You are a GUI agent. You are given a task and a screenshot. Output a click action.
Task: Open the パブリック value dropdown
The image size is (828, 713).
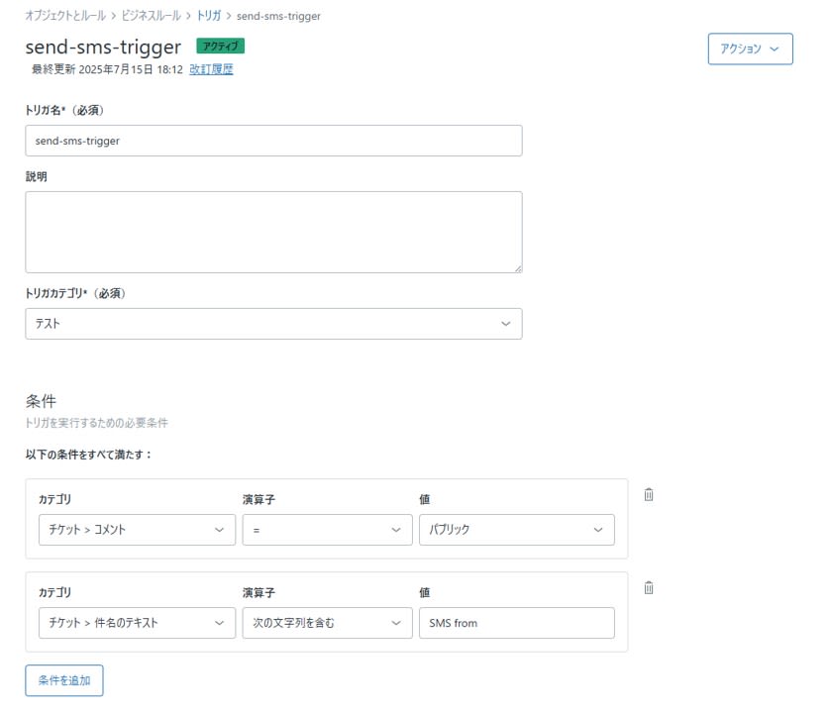coord(516,530)
